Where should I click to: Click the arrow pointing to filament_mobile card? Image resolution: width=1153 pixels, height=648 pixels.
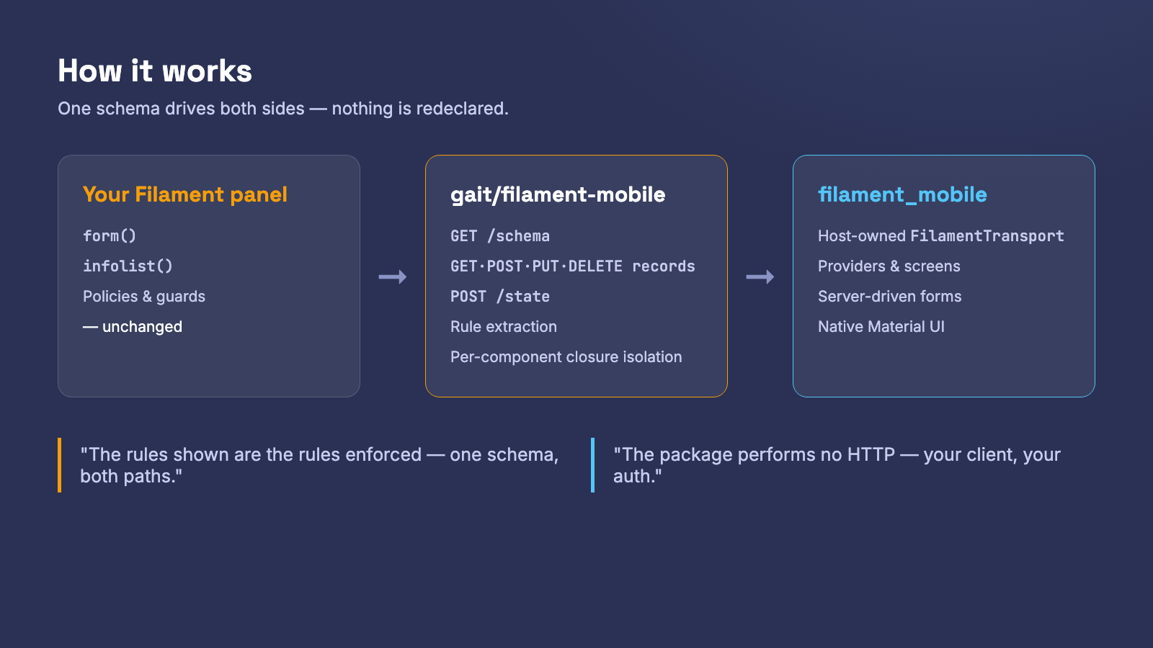point(760,276)
